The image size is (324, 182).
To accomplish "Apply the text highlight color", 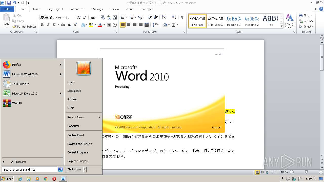I will [91, 25].
